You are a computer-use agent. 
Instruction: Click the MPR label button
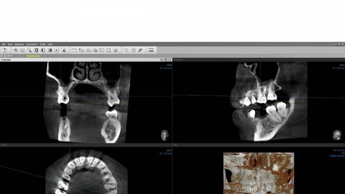pos(10,56)
